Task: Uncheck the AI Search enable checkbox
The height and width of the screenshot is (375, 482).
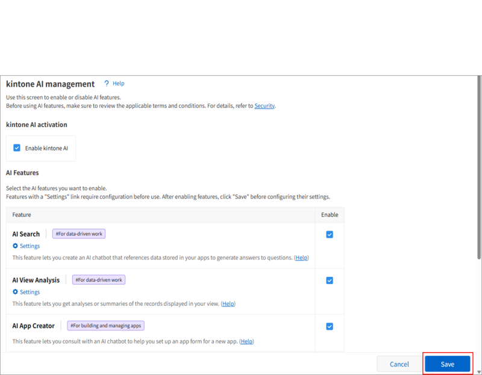Action: pyautogui.click(x=330, y=235)
